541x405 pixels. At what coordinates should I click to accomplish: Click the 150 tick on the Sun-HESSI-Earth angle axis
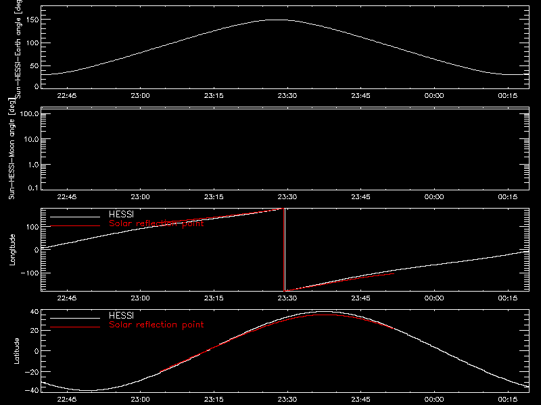pos(32,20)
